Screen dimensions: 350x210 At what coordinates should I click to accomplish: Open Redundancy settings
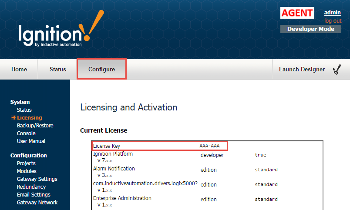pos(31,187)
